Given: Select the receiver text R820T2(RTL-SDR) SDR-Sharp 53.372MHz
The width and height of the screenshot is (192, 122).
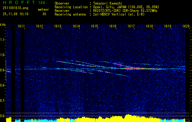Looking at the screenshot, I should click(125, 11).
